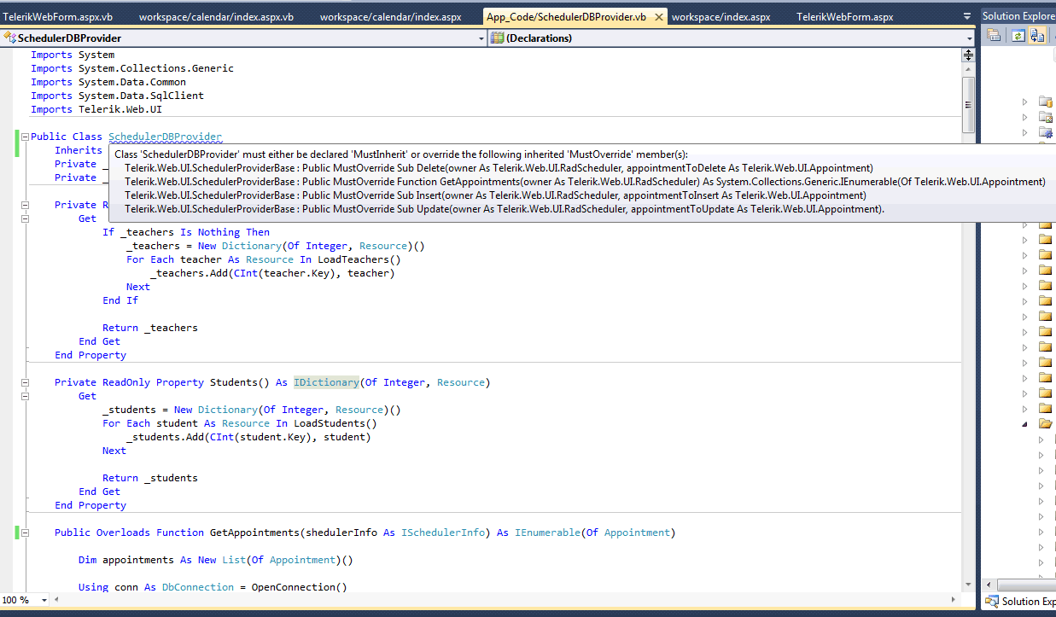Click tooltip line about MustOverride Sub Insert
The image size is (1056, 617).
tap(495, 195)
